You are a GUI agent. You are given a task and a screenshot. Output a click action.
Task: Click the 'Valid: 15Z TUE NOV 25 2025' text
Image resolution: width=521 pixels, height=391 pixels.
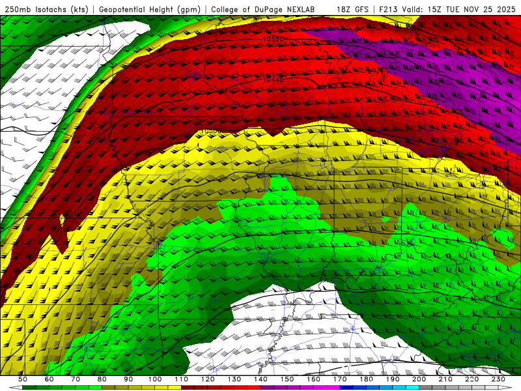[x=459, y=10]
